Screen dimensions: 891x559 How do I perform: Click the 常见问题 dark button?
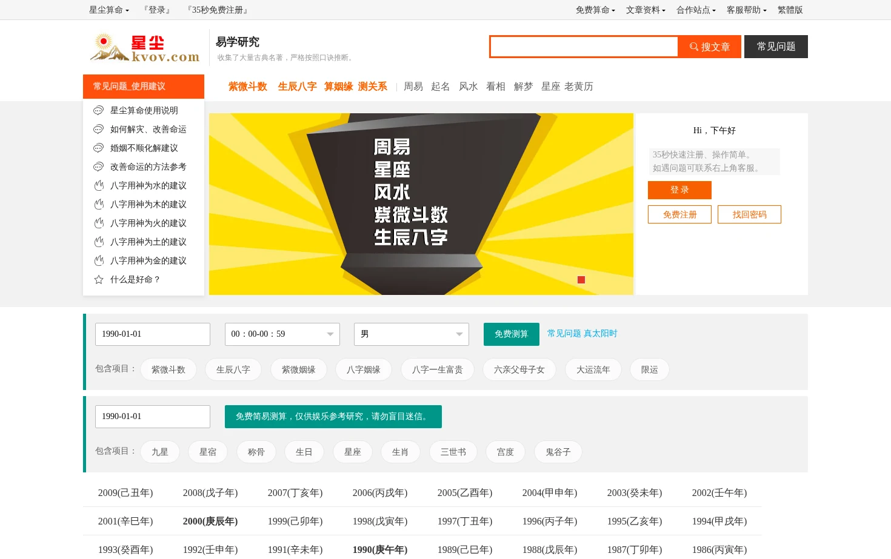pos(776,47)
